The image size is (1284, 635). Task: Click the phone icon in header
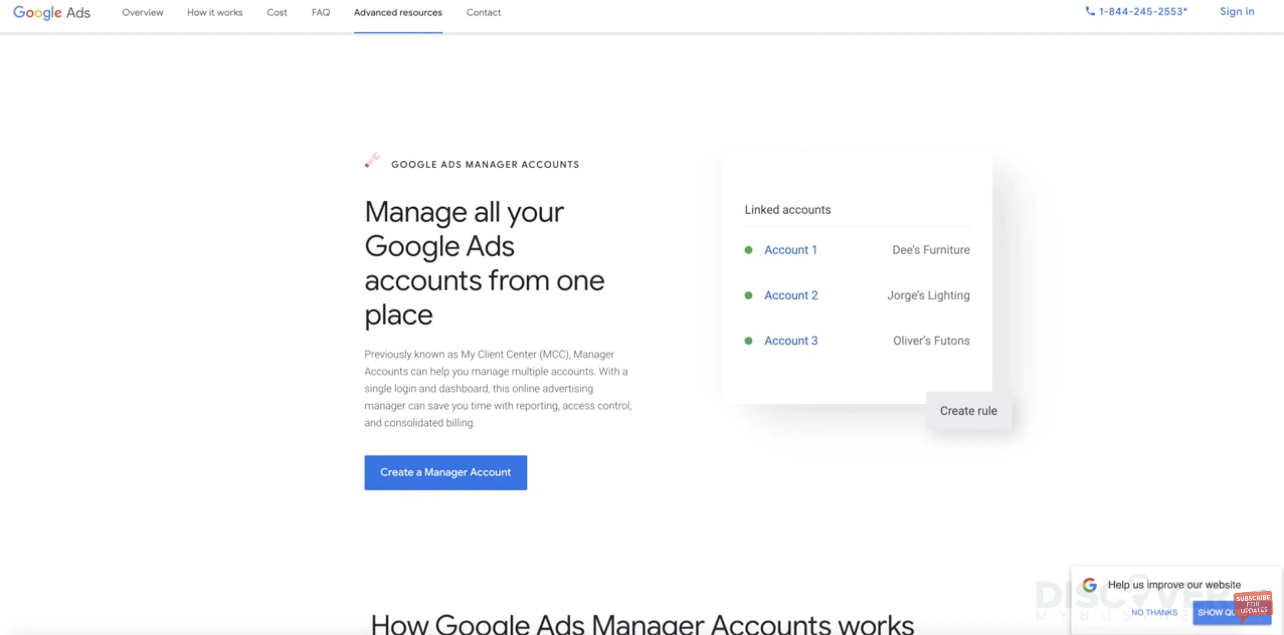[1090, 12]
